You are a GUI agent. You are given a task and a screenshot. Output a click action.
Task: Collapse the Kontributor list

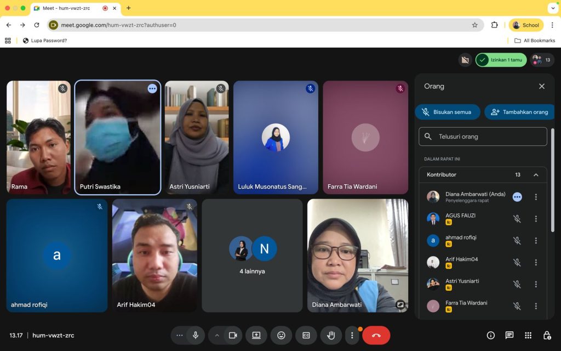click(x=536, y=175)
